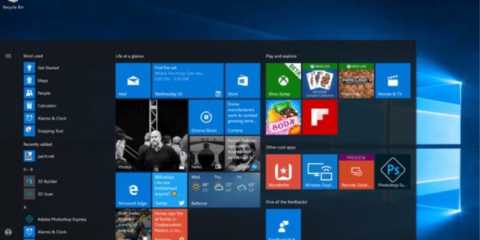Click the A letter header in app list
The width and height of the screenshot is (480, 240).
click(x=25, y=207)
